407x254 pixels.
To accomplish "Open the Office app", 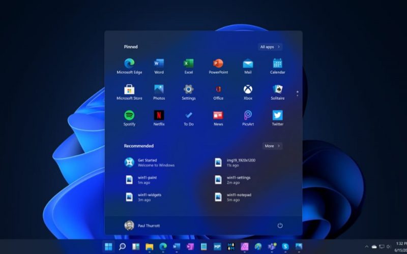I will 218,92.
